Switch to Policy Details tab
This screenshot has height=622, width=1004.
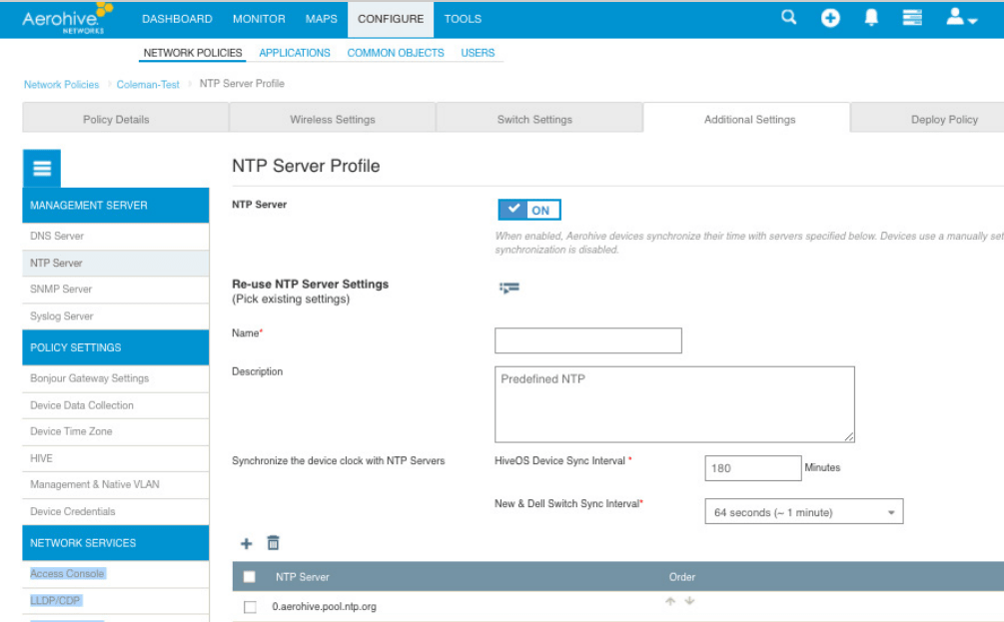pos(126,119)
